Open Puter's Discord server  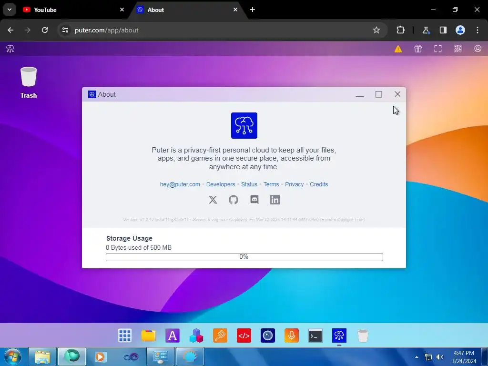tap(254, 200)
